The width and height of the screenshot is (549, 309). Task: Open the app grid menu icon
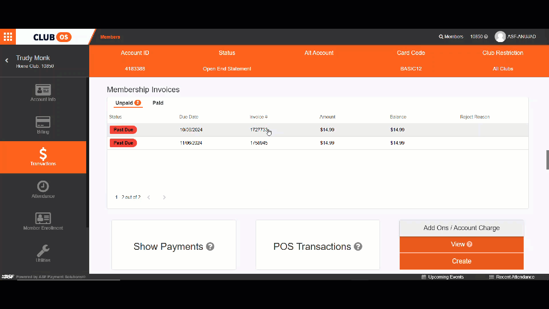(x=8, y=37)
